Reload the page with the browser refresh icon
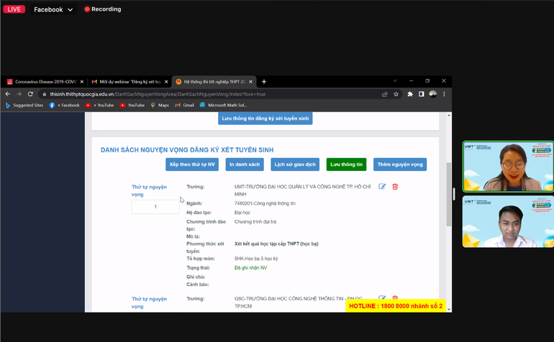The height and width of the screenshot is (342, 554). (30, 94)
